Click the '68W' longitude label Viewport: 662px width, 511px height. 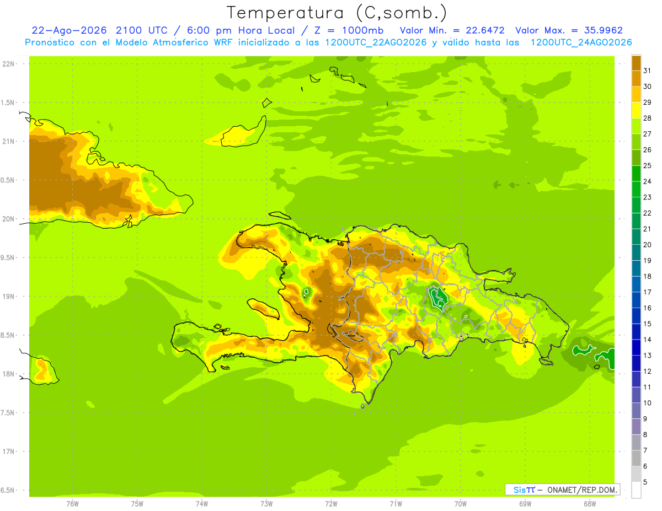pyautogui.click(x=590, y=504)
